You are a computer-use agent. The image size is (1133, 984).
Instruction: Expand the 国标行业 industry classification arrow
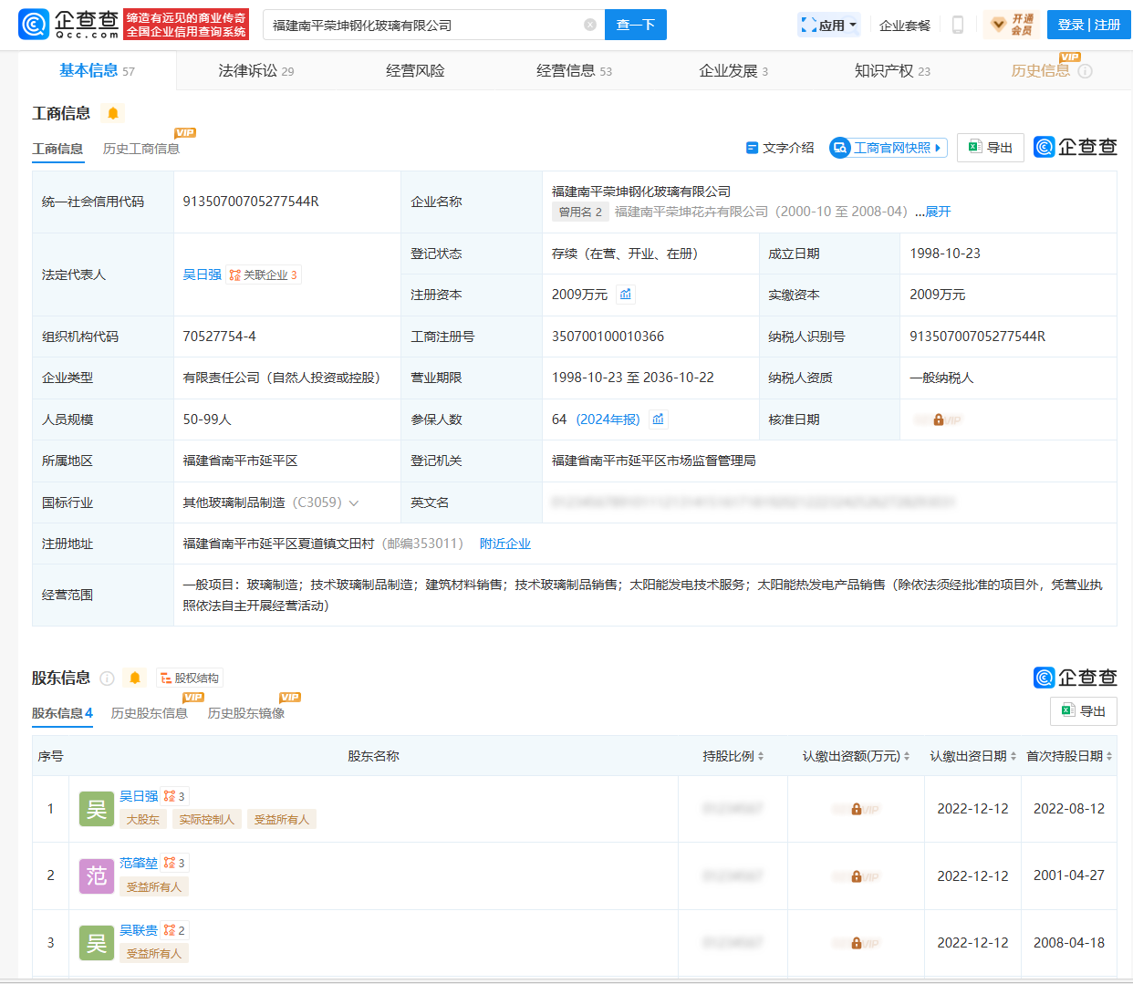(x=354, y=503)
